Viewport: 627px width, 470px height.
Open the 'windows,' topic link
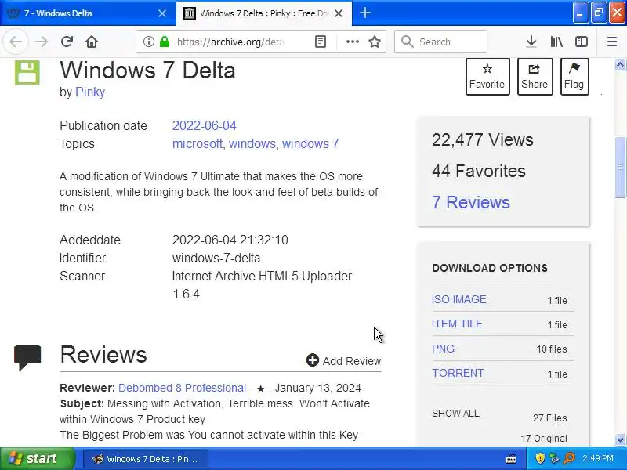point(252,143)
